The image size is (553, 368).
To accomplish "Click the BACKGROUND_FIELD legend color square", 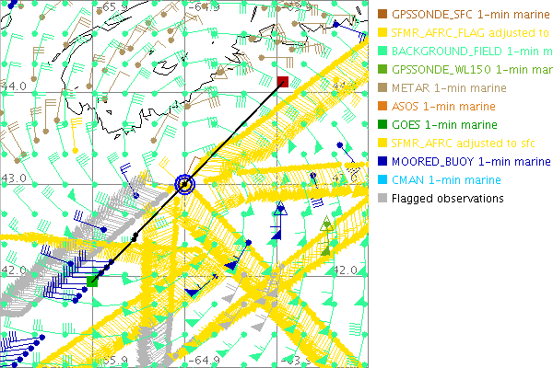I will coord(382,52).
